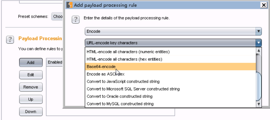Select HTML-encode all characters (numeric entities)
270x120 pixels.
click(x=128, y=52)
